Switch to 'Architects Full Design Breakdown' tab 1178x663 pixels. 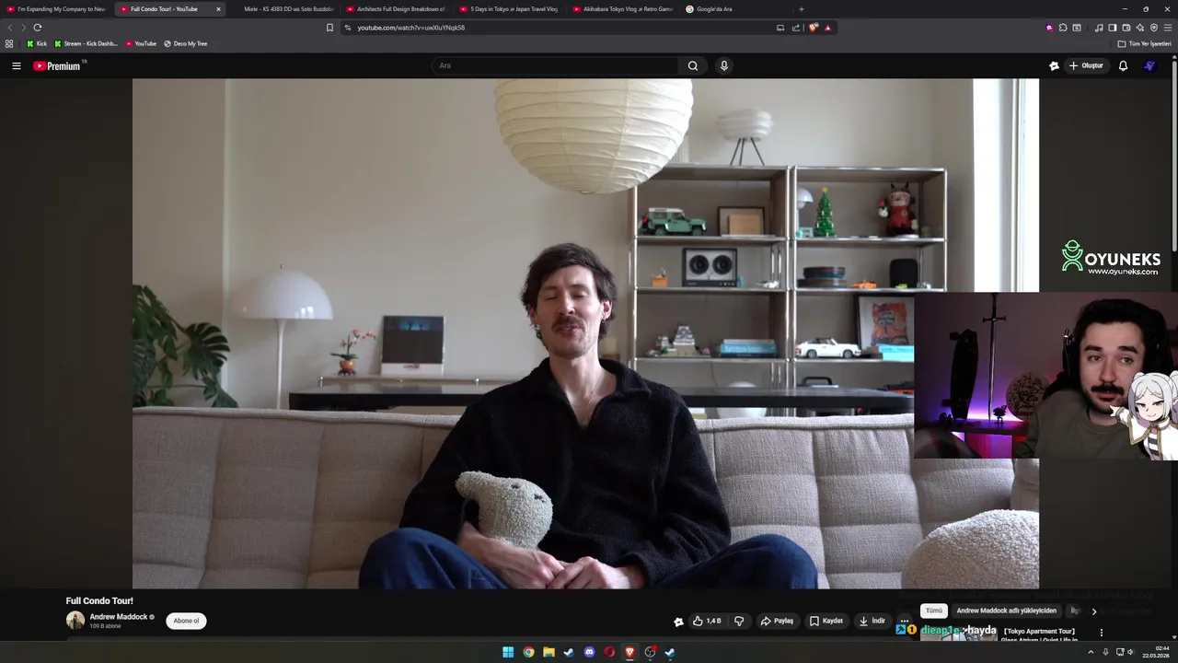(396, 9)
